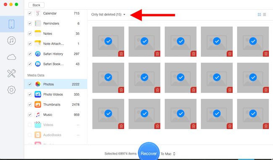Select the Photos row in Media Data
This screenshot has height=160, width=273.
coord(55,84)
